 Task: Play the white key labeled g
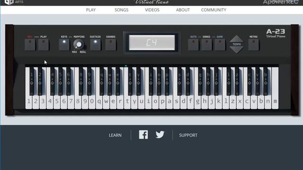tap(198, 101)
